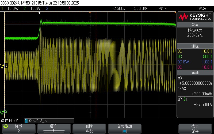
Task: Click the white trigger time reference triangle
Action: pos(40,13)
